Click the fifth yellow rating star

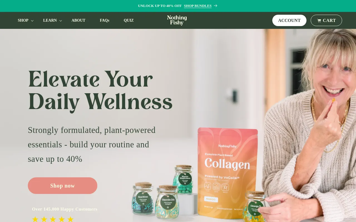coord(70,219)
